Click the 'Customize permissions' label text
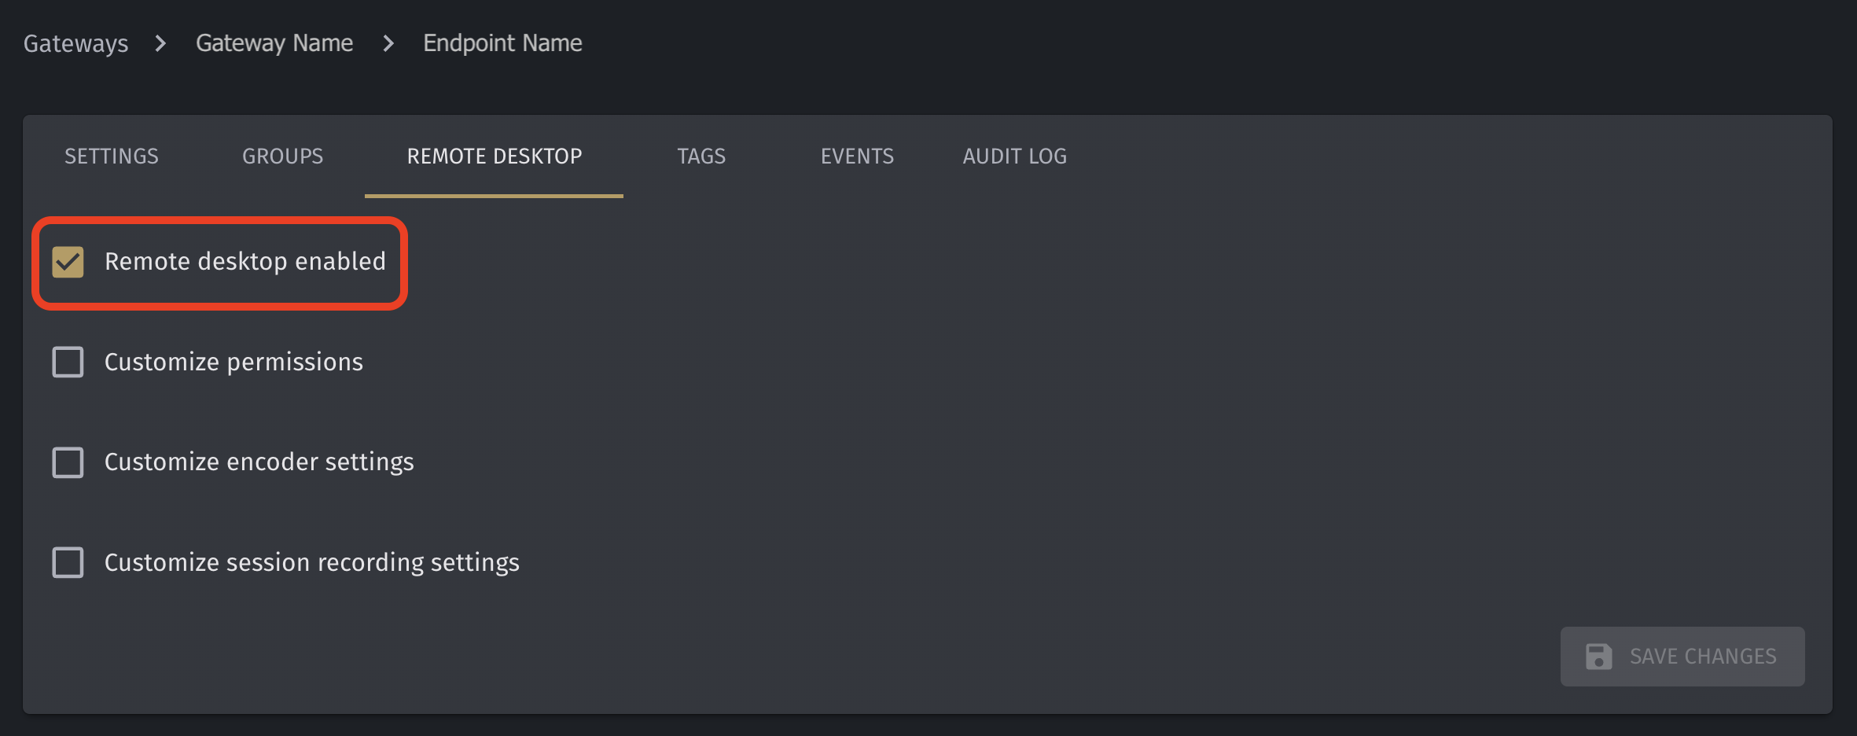This screenshot has height=736, width=1857. (x=234, y=362)
